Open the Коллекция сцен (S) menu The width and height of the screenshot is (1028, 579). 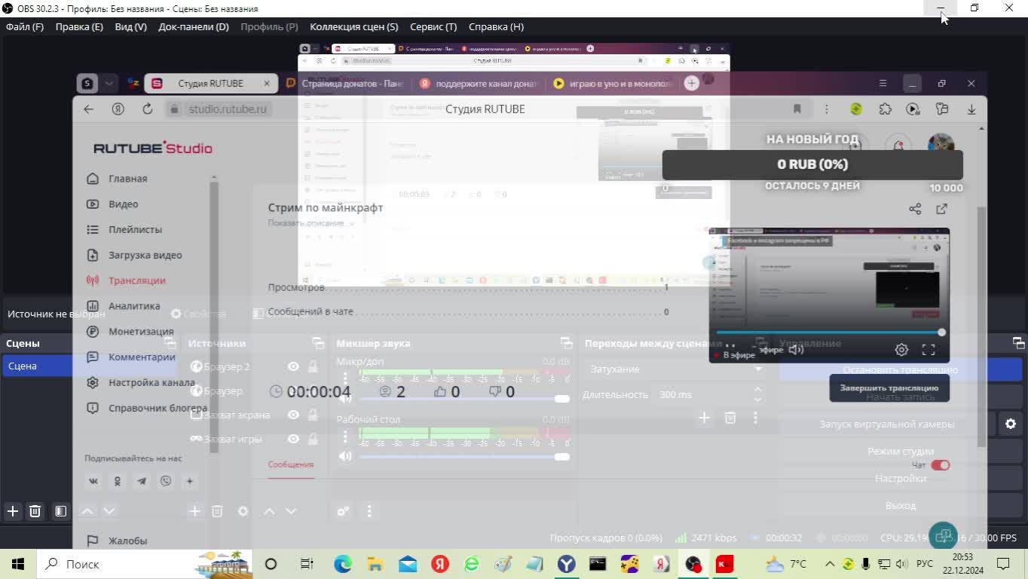(x=353, y=26)
